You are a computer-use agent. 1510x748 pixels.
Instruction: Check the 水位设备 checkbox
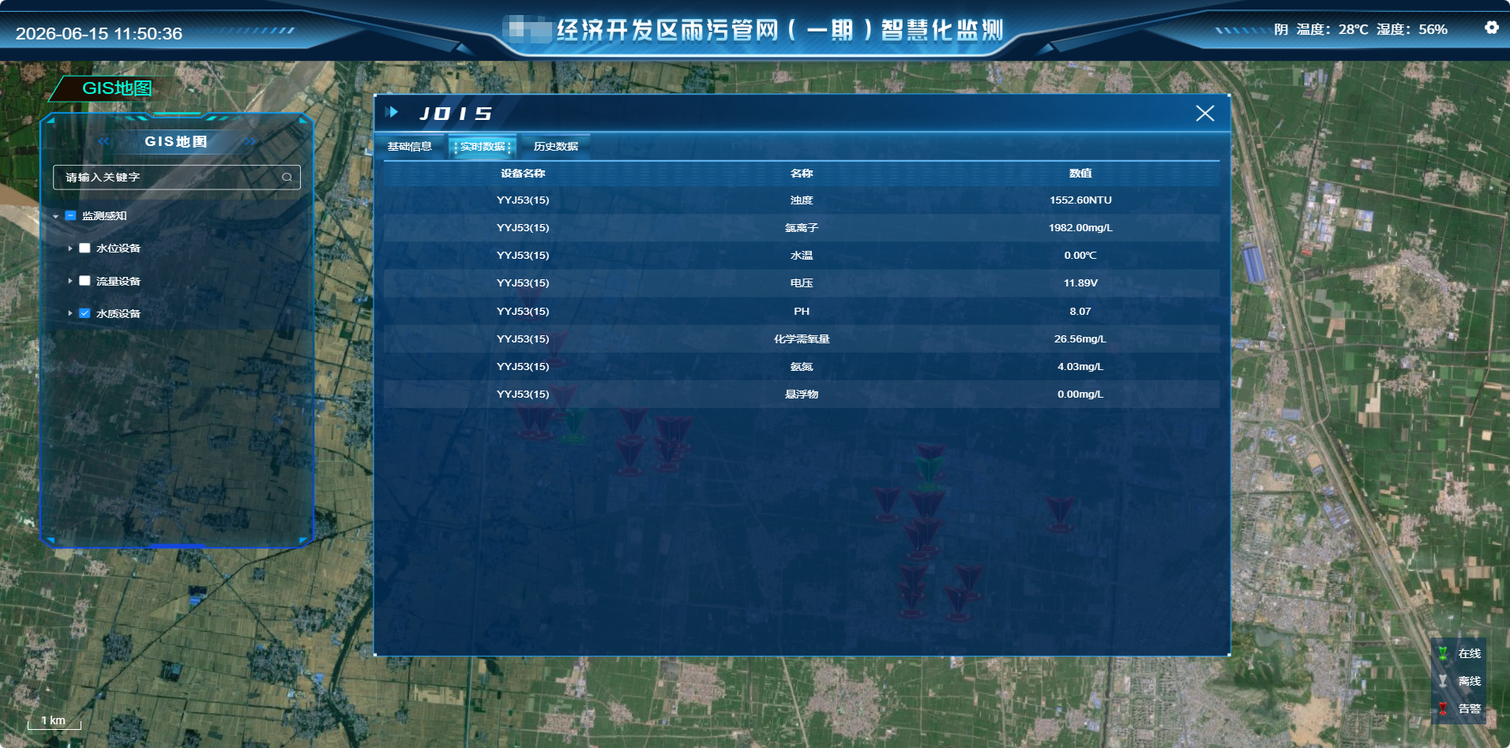(x=85, y=248)
